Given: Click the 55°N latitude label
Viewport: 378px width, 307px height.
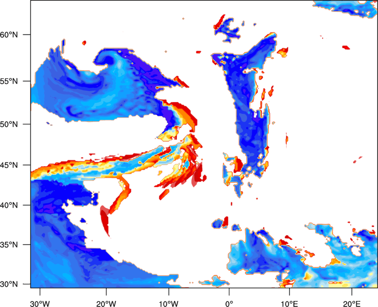Looking at the screenshot, I should point(9,81).
